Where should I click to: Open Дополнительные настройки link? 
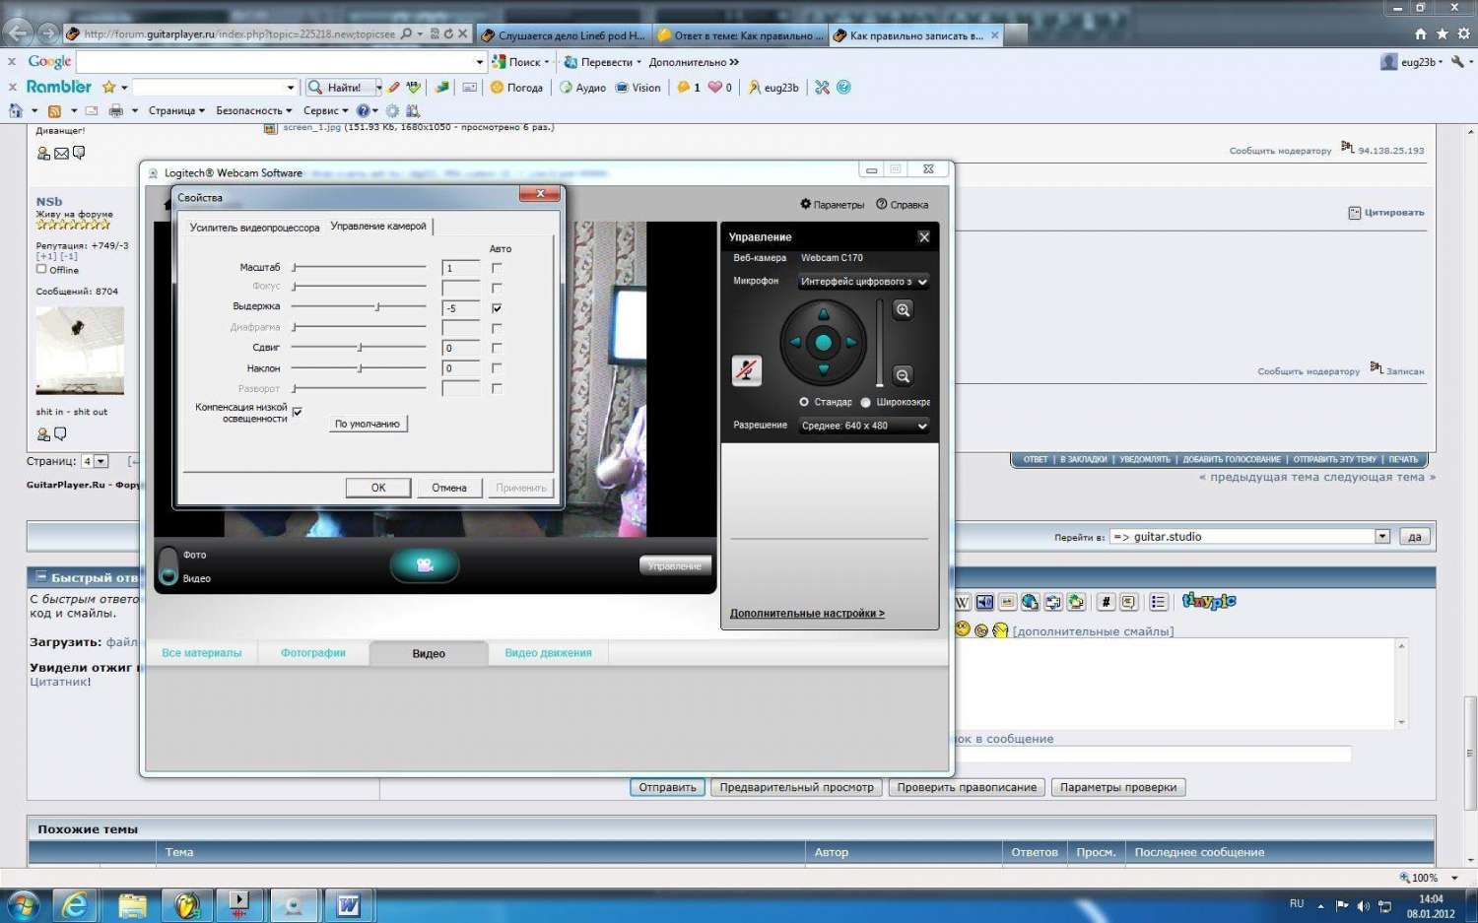click(807, 613)
